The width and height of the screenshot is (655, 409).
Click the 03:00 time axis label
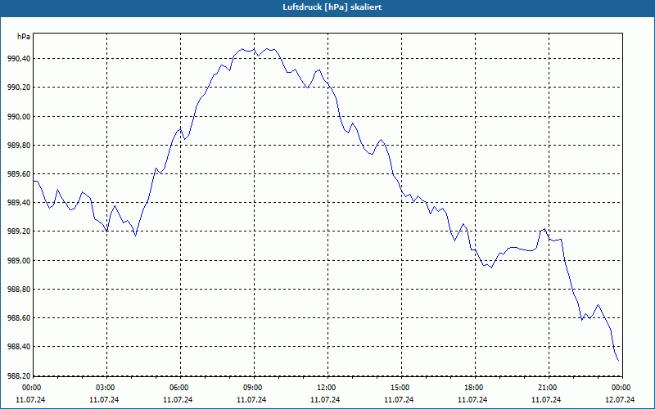click(x=107, y=388)
